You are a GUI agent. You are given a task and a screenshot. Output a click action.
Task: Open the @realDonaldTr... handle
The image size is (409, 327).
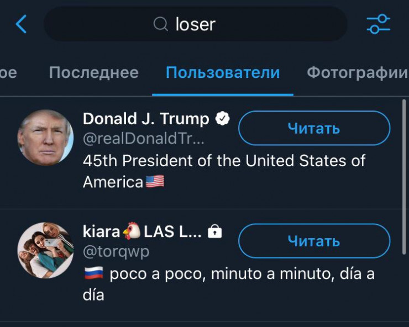[x=144, y=140]
